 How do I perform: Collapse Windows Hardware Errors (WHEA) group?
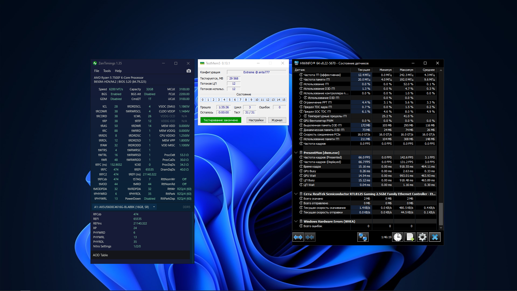click(296, 221)
